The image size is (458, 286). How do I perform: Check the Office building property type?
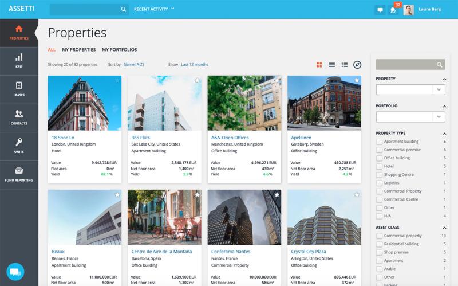[x=379, y=158]
